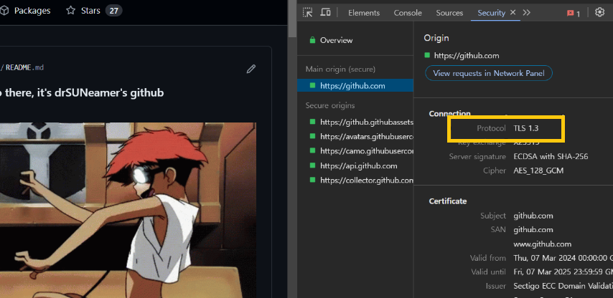Click the Secure origins label
The image size is (613, 298).
(330, 106)
